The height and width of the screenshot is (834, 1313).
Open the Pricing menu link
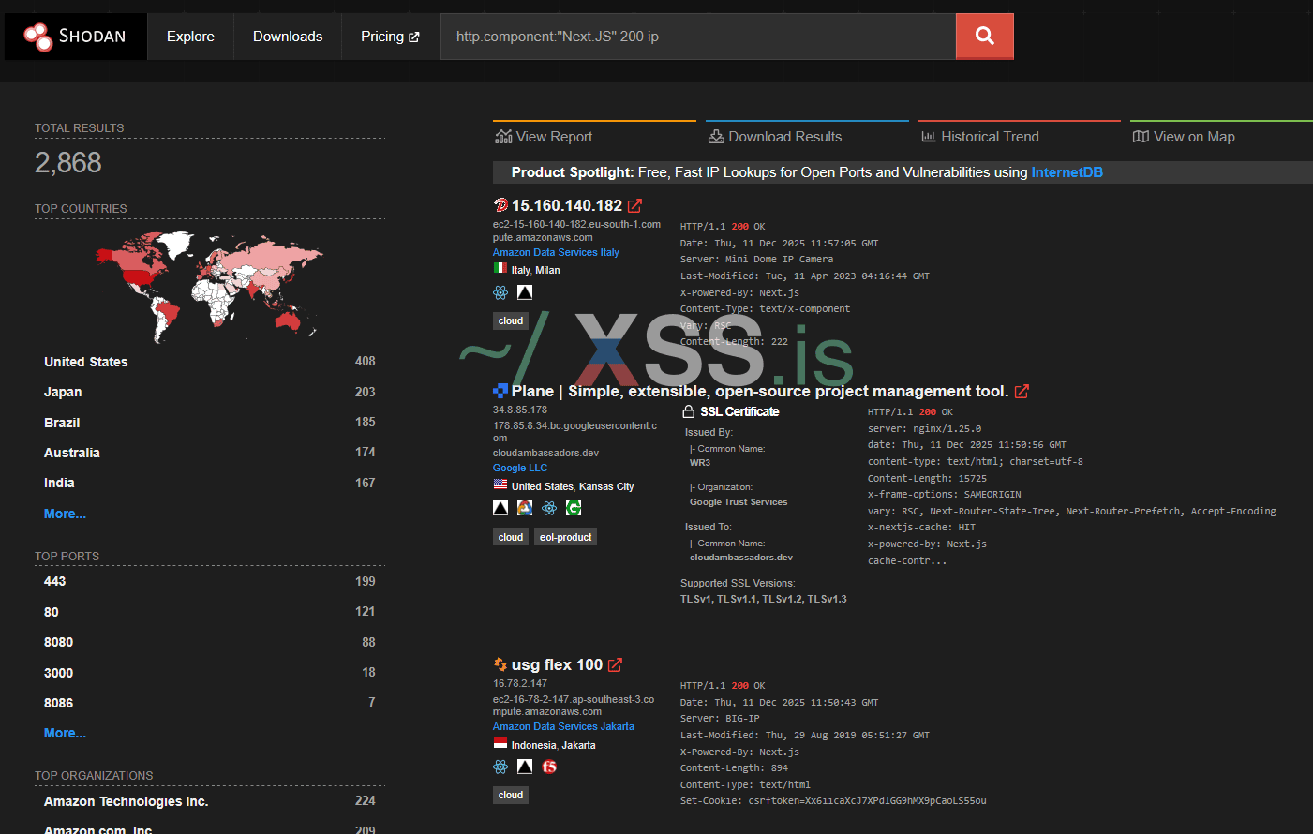[x=390, y=37]
